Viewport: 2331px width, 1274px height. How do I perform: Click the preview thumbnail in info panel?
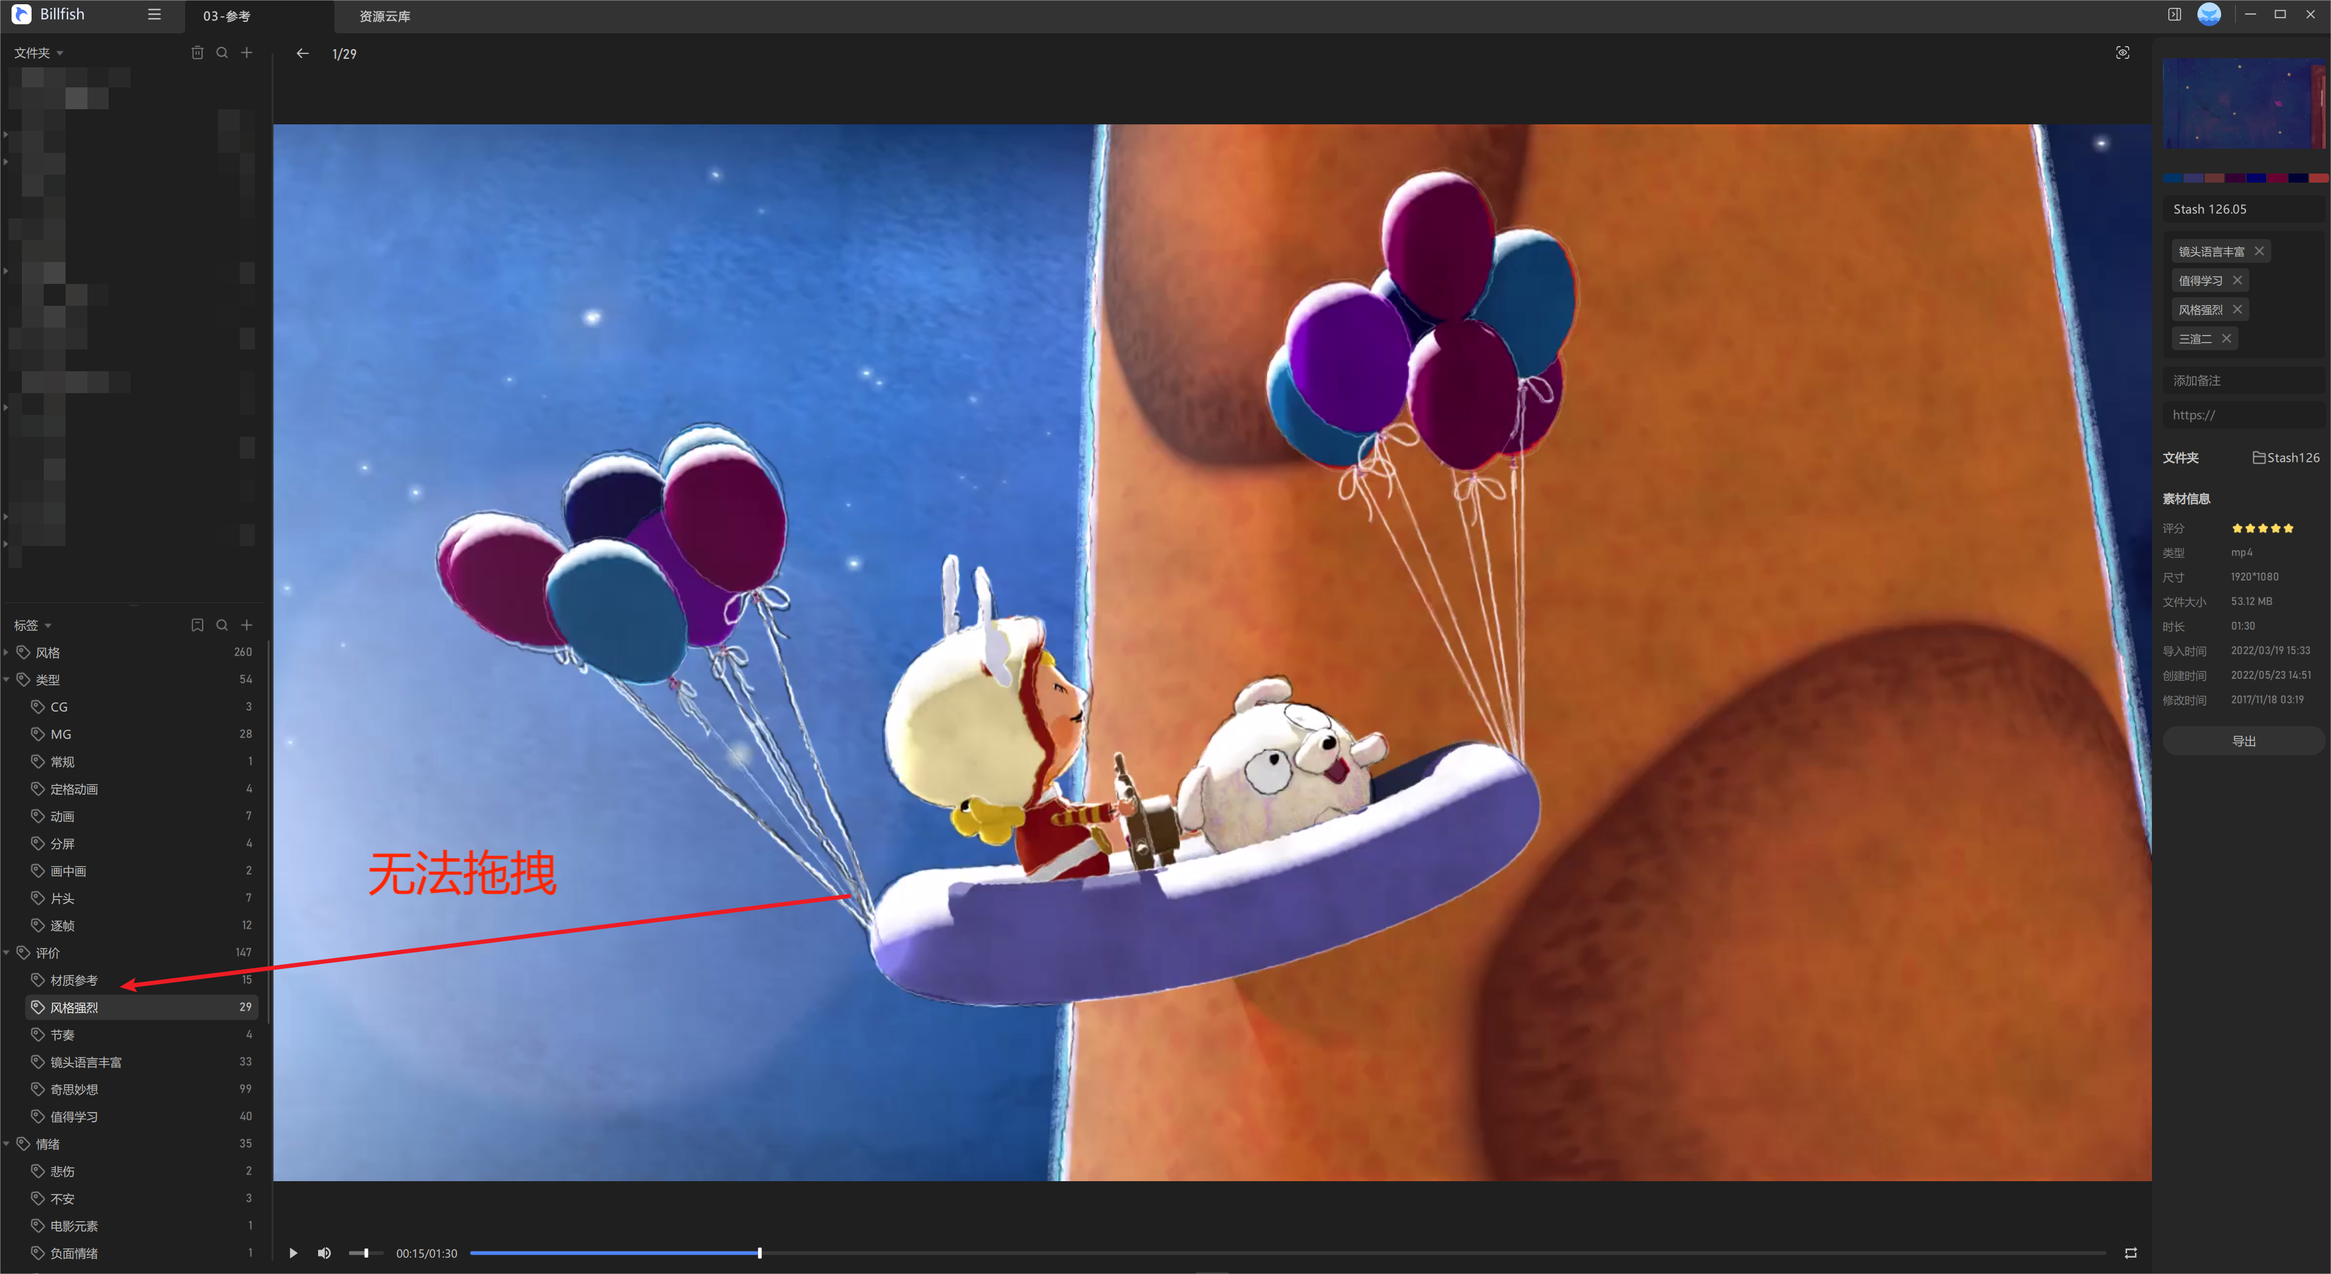2244,103
